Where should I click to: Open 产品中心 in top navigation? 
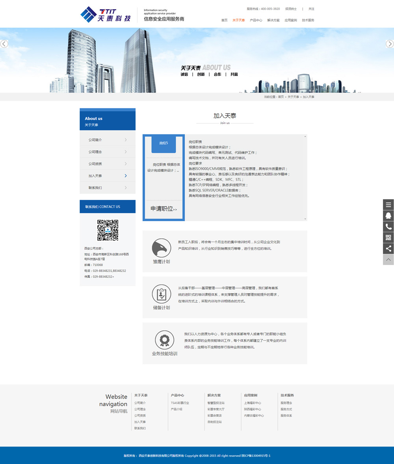[256, 20]
